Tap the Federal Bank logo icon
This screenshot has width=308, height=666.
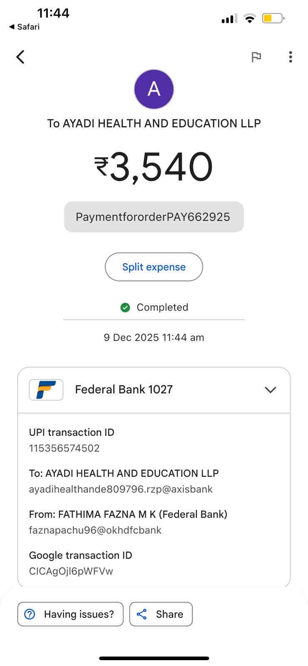(x=46, y=390)
